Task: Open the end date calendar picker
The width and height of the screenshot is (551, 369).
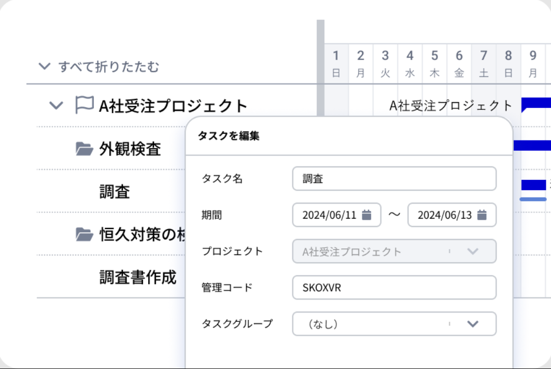Action: pyautogui.click(x=484, y=215)
